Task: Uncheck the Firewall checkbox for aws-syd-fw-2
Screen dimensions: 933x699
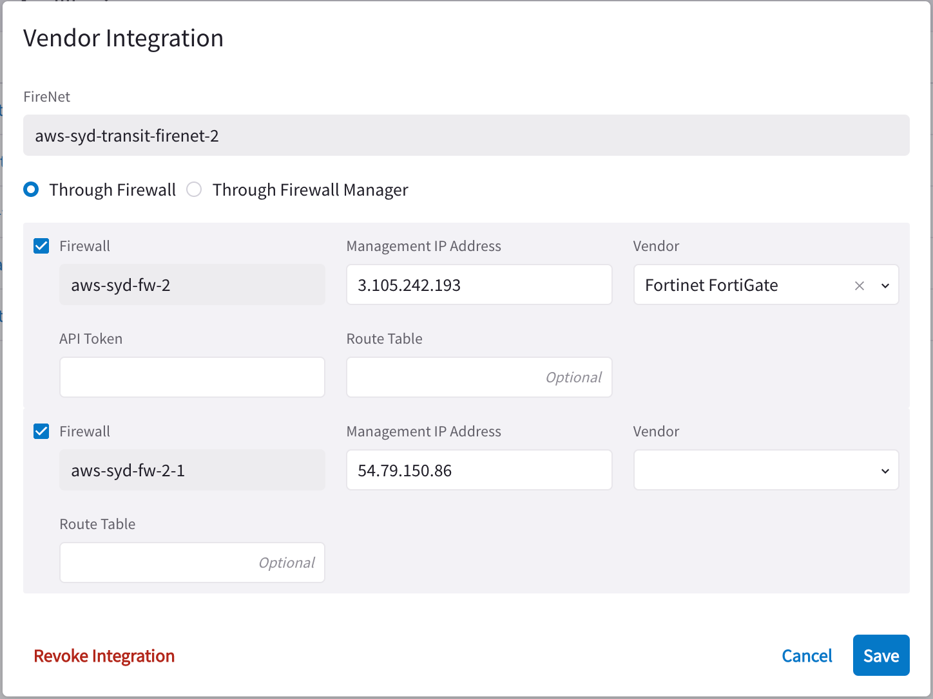Action: coord(41,246)
